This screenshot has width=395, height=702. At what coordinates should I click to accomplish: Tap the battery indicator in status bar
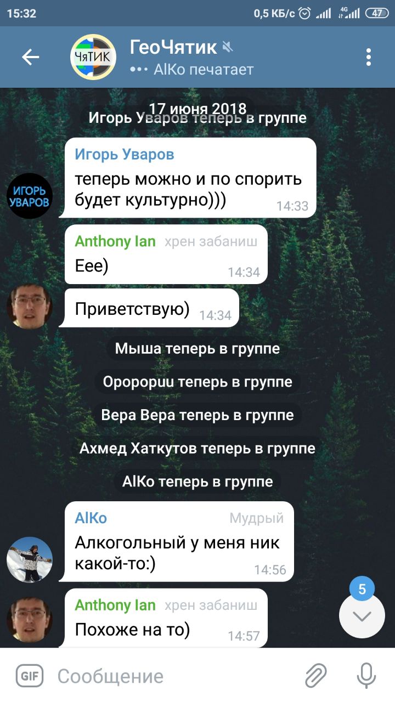pyautogui.click(x=377, y=13)
